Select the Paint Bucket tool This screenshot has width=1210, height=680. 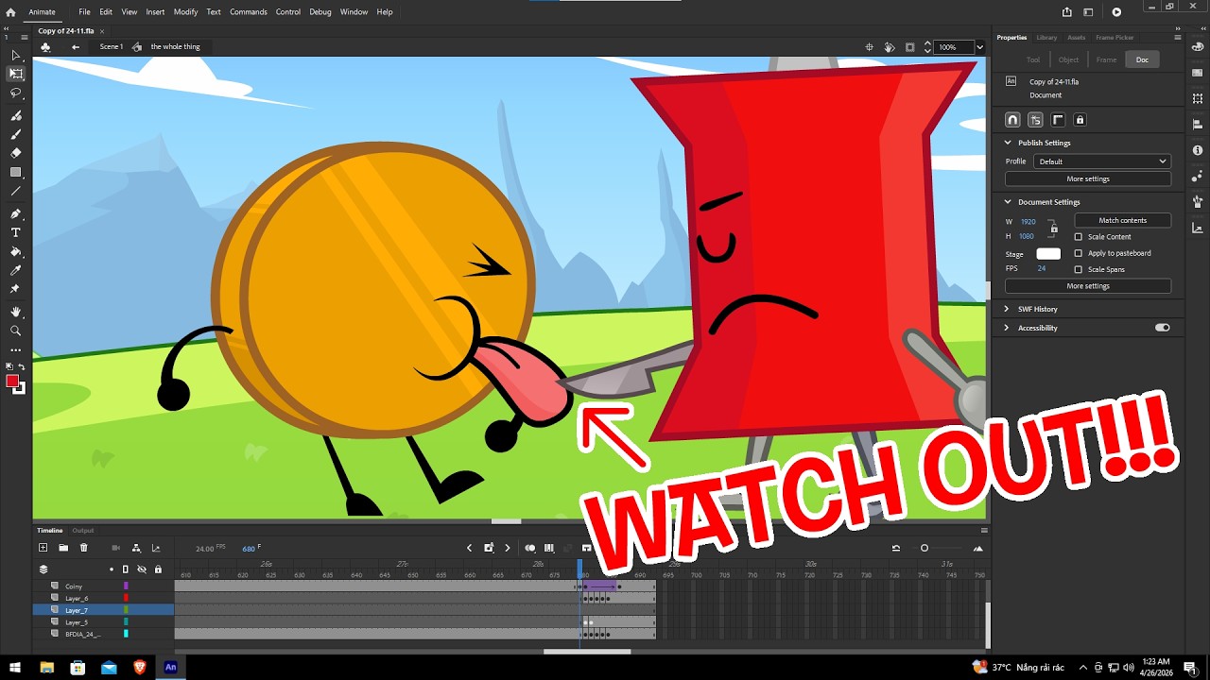point(15,252)
